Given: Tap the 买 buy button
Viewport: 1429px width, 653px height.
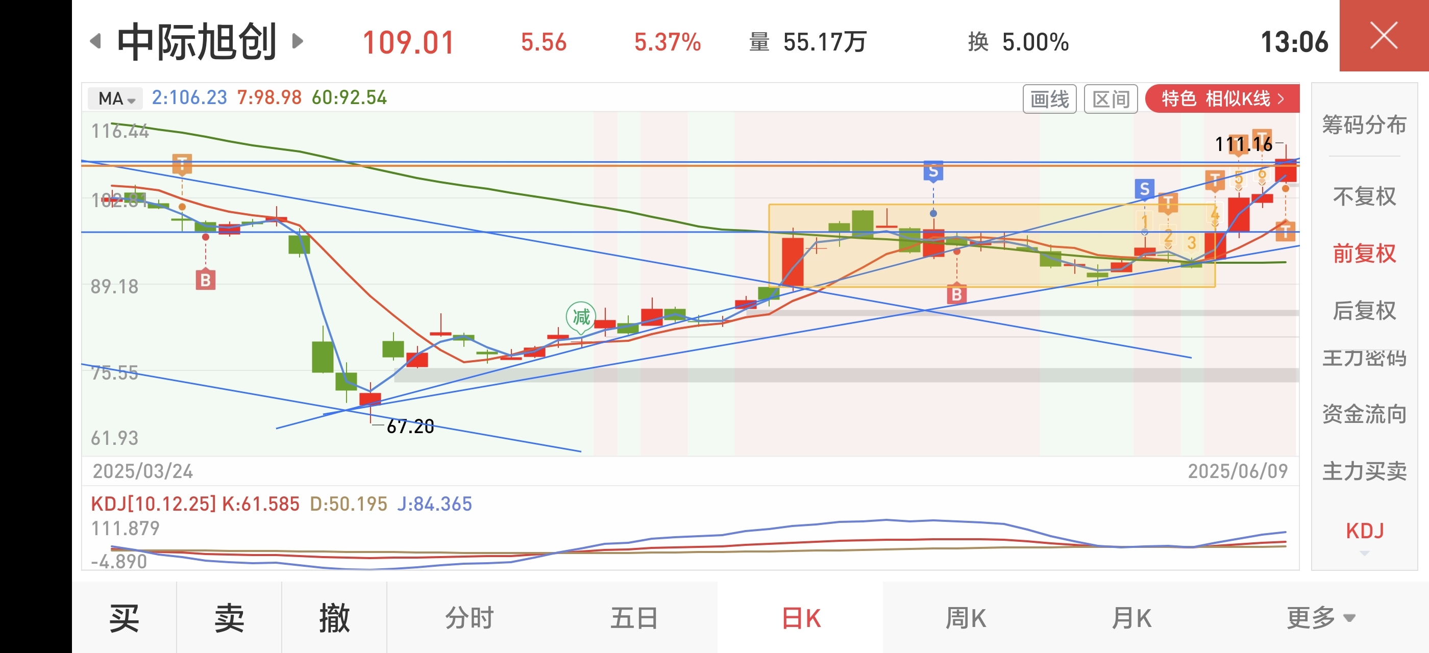Looking at the screenshot, I should pyautogui.click(x=124, y=617).
